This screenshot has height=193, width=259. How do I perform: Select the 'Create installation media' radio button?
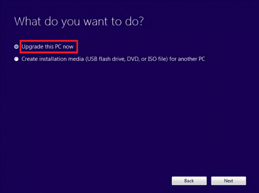click(16, 59)
